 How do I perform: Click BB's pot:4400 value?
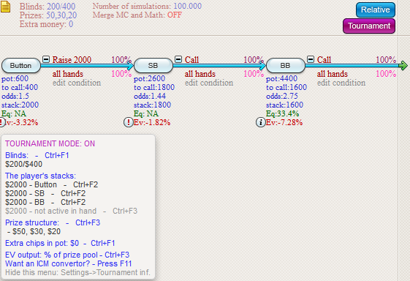click(281, 78)
